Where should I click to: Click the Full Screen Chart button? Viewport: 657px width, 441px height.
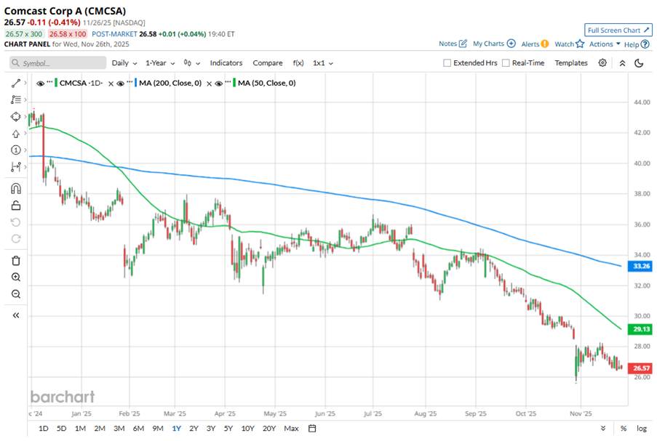pos(618,31)
